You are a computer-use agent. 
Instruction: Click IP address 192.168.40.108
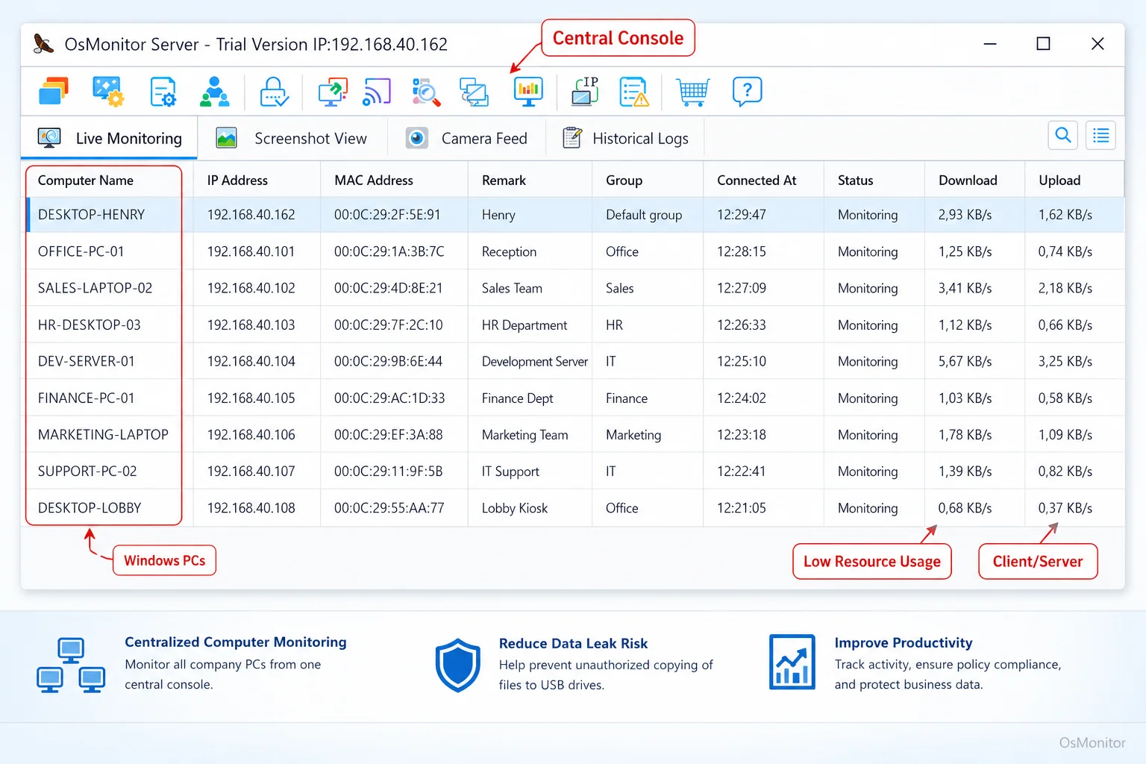click(x=251, y=508)
